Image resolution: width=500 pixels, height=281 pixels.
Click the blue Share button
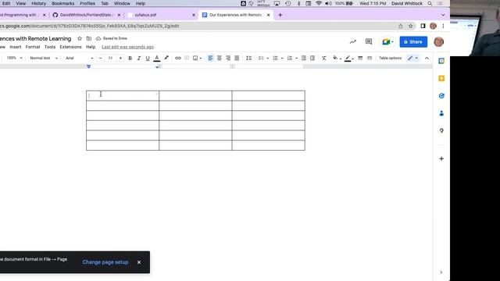[x=413, y=41]
